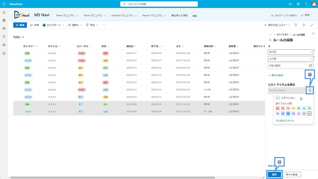Open the 担当 column header menu
Screen dimensions: 318x179
106,46
